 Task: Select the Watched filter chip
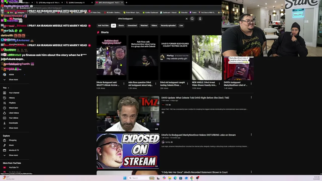coord(144,25)
